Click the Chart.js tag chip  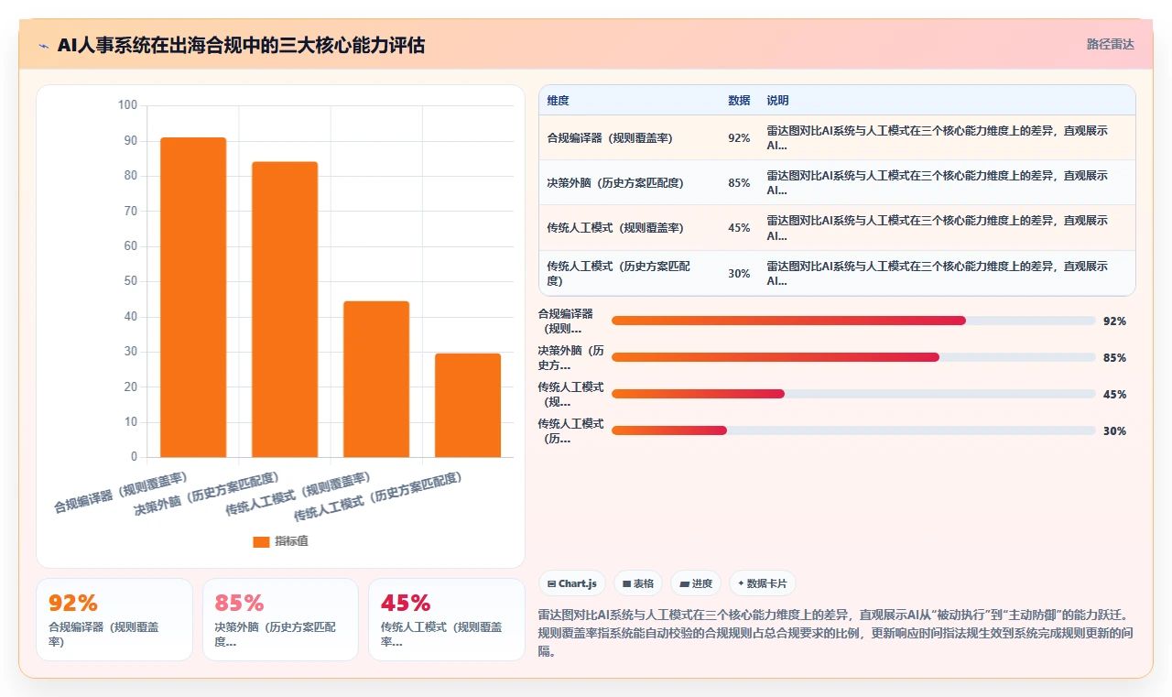click(x=572, y=583)
